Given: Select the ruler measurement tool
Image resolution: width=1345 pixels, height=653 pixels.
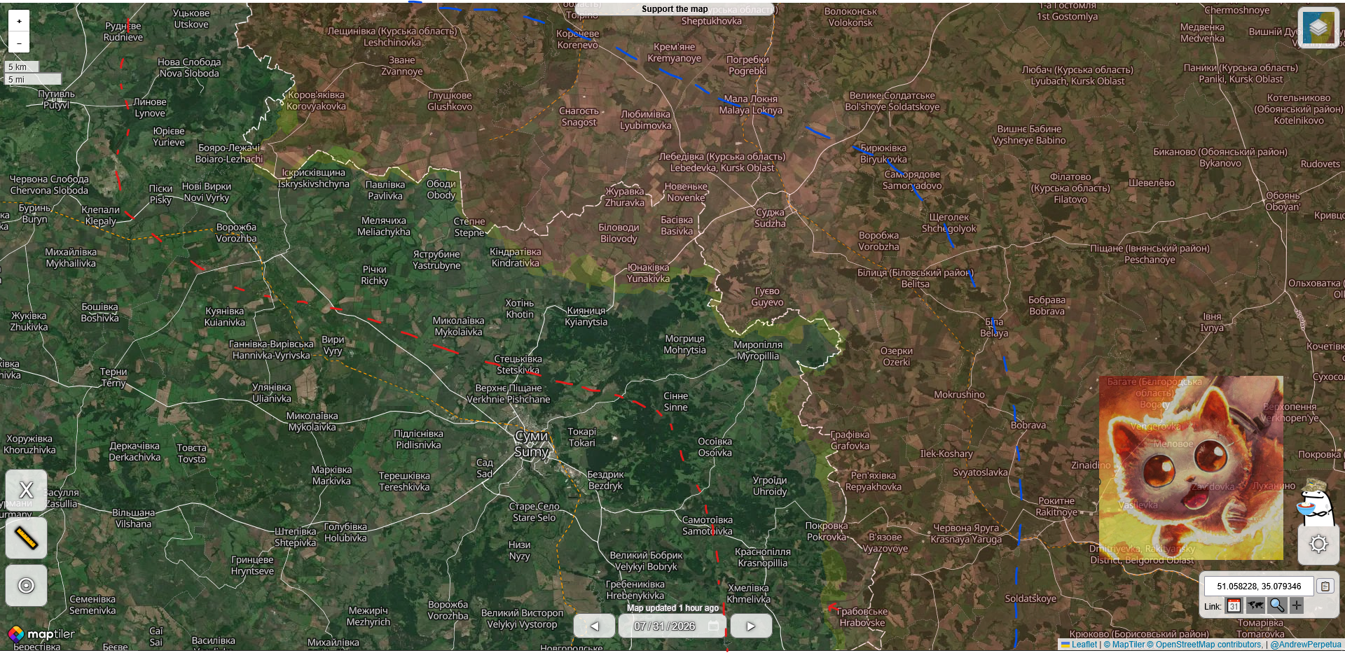Looking at the screenshot, I should (26, 538).
